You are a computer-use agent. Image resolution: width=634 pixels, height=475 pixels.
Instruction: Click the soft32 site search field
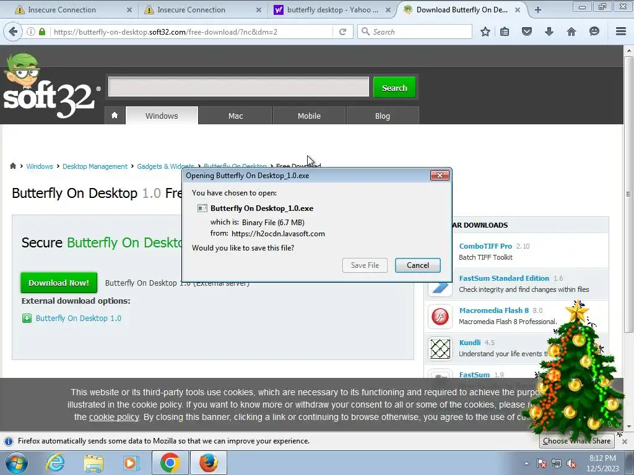[238, 87]
